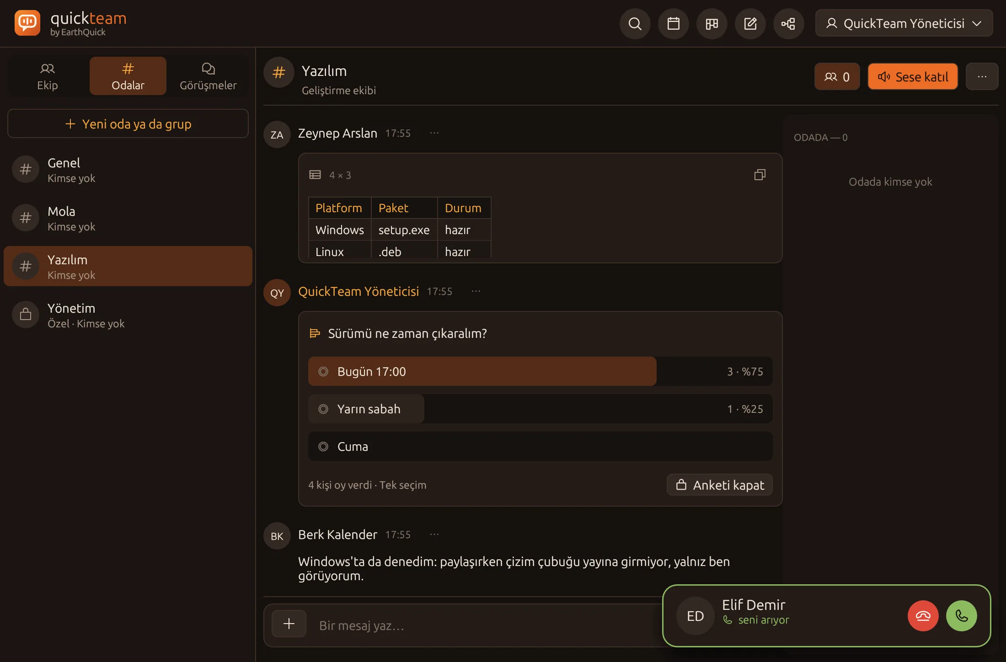Screen dimensions: 1006x662
Task: Click the Durum column header
Action: (464, 208)
